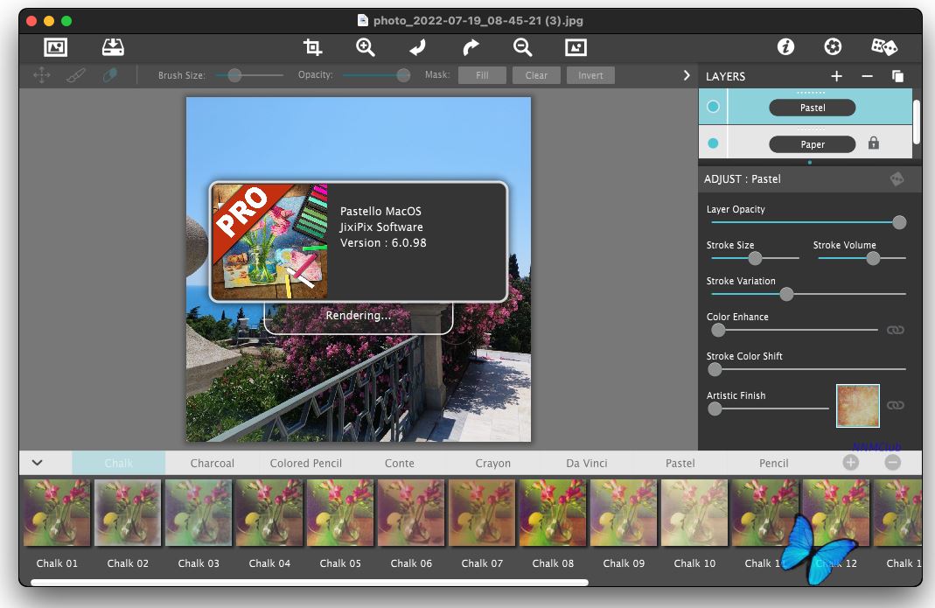The height and width of the screenshot is (608, 935).
Task: Click the Clear mask button
Action: (x=537, y=75)
